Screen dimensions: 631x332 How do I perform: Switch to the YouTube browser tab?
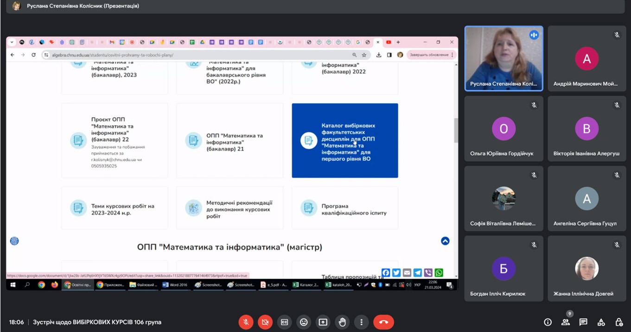click(389, 42)
